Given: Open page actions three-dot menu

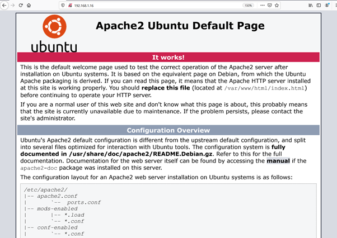Looking at the screenshot, I should [261, 5].
